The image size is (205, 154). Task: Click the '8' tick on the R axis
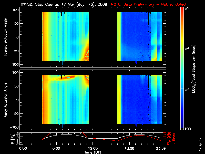click(x=17, y=134)
